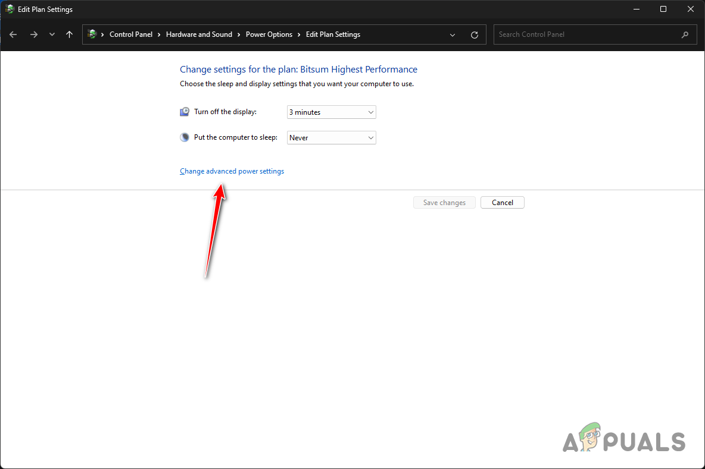The height and width of the screenshot is (469, 705).
Task: Expand the recent pages chevron next to navigation arrows
Action: pyautogui.click(x=52, y=34)
